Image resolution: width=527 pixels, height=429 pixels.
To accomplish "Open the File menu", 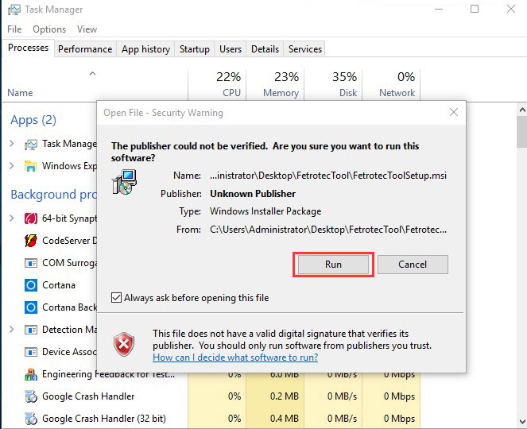I will tap(14, 29).
